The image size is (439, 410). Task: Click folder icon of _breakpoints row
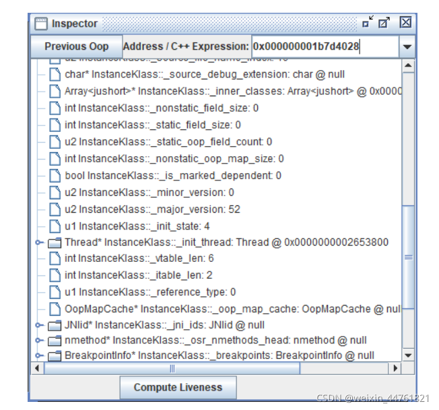click(x=55, y=355)
